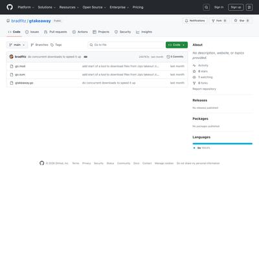Click the search magnifier icon
Viewport: 259px width, 259px height.
click(206, 7)
